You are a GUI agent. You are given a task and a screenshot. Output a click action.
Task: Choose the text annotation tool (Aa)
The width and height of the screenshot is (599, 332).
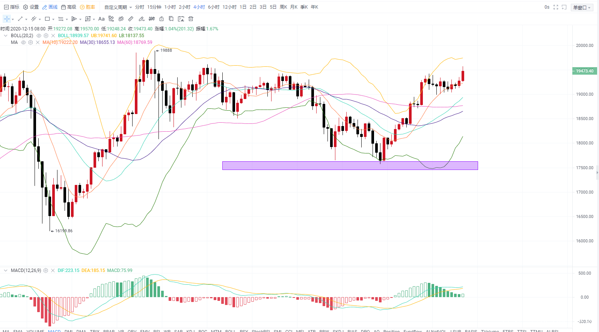(101, 19)
